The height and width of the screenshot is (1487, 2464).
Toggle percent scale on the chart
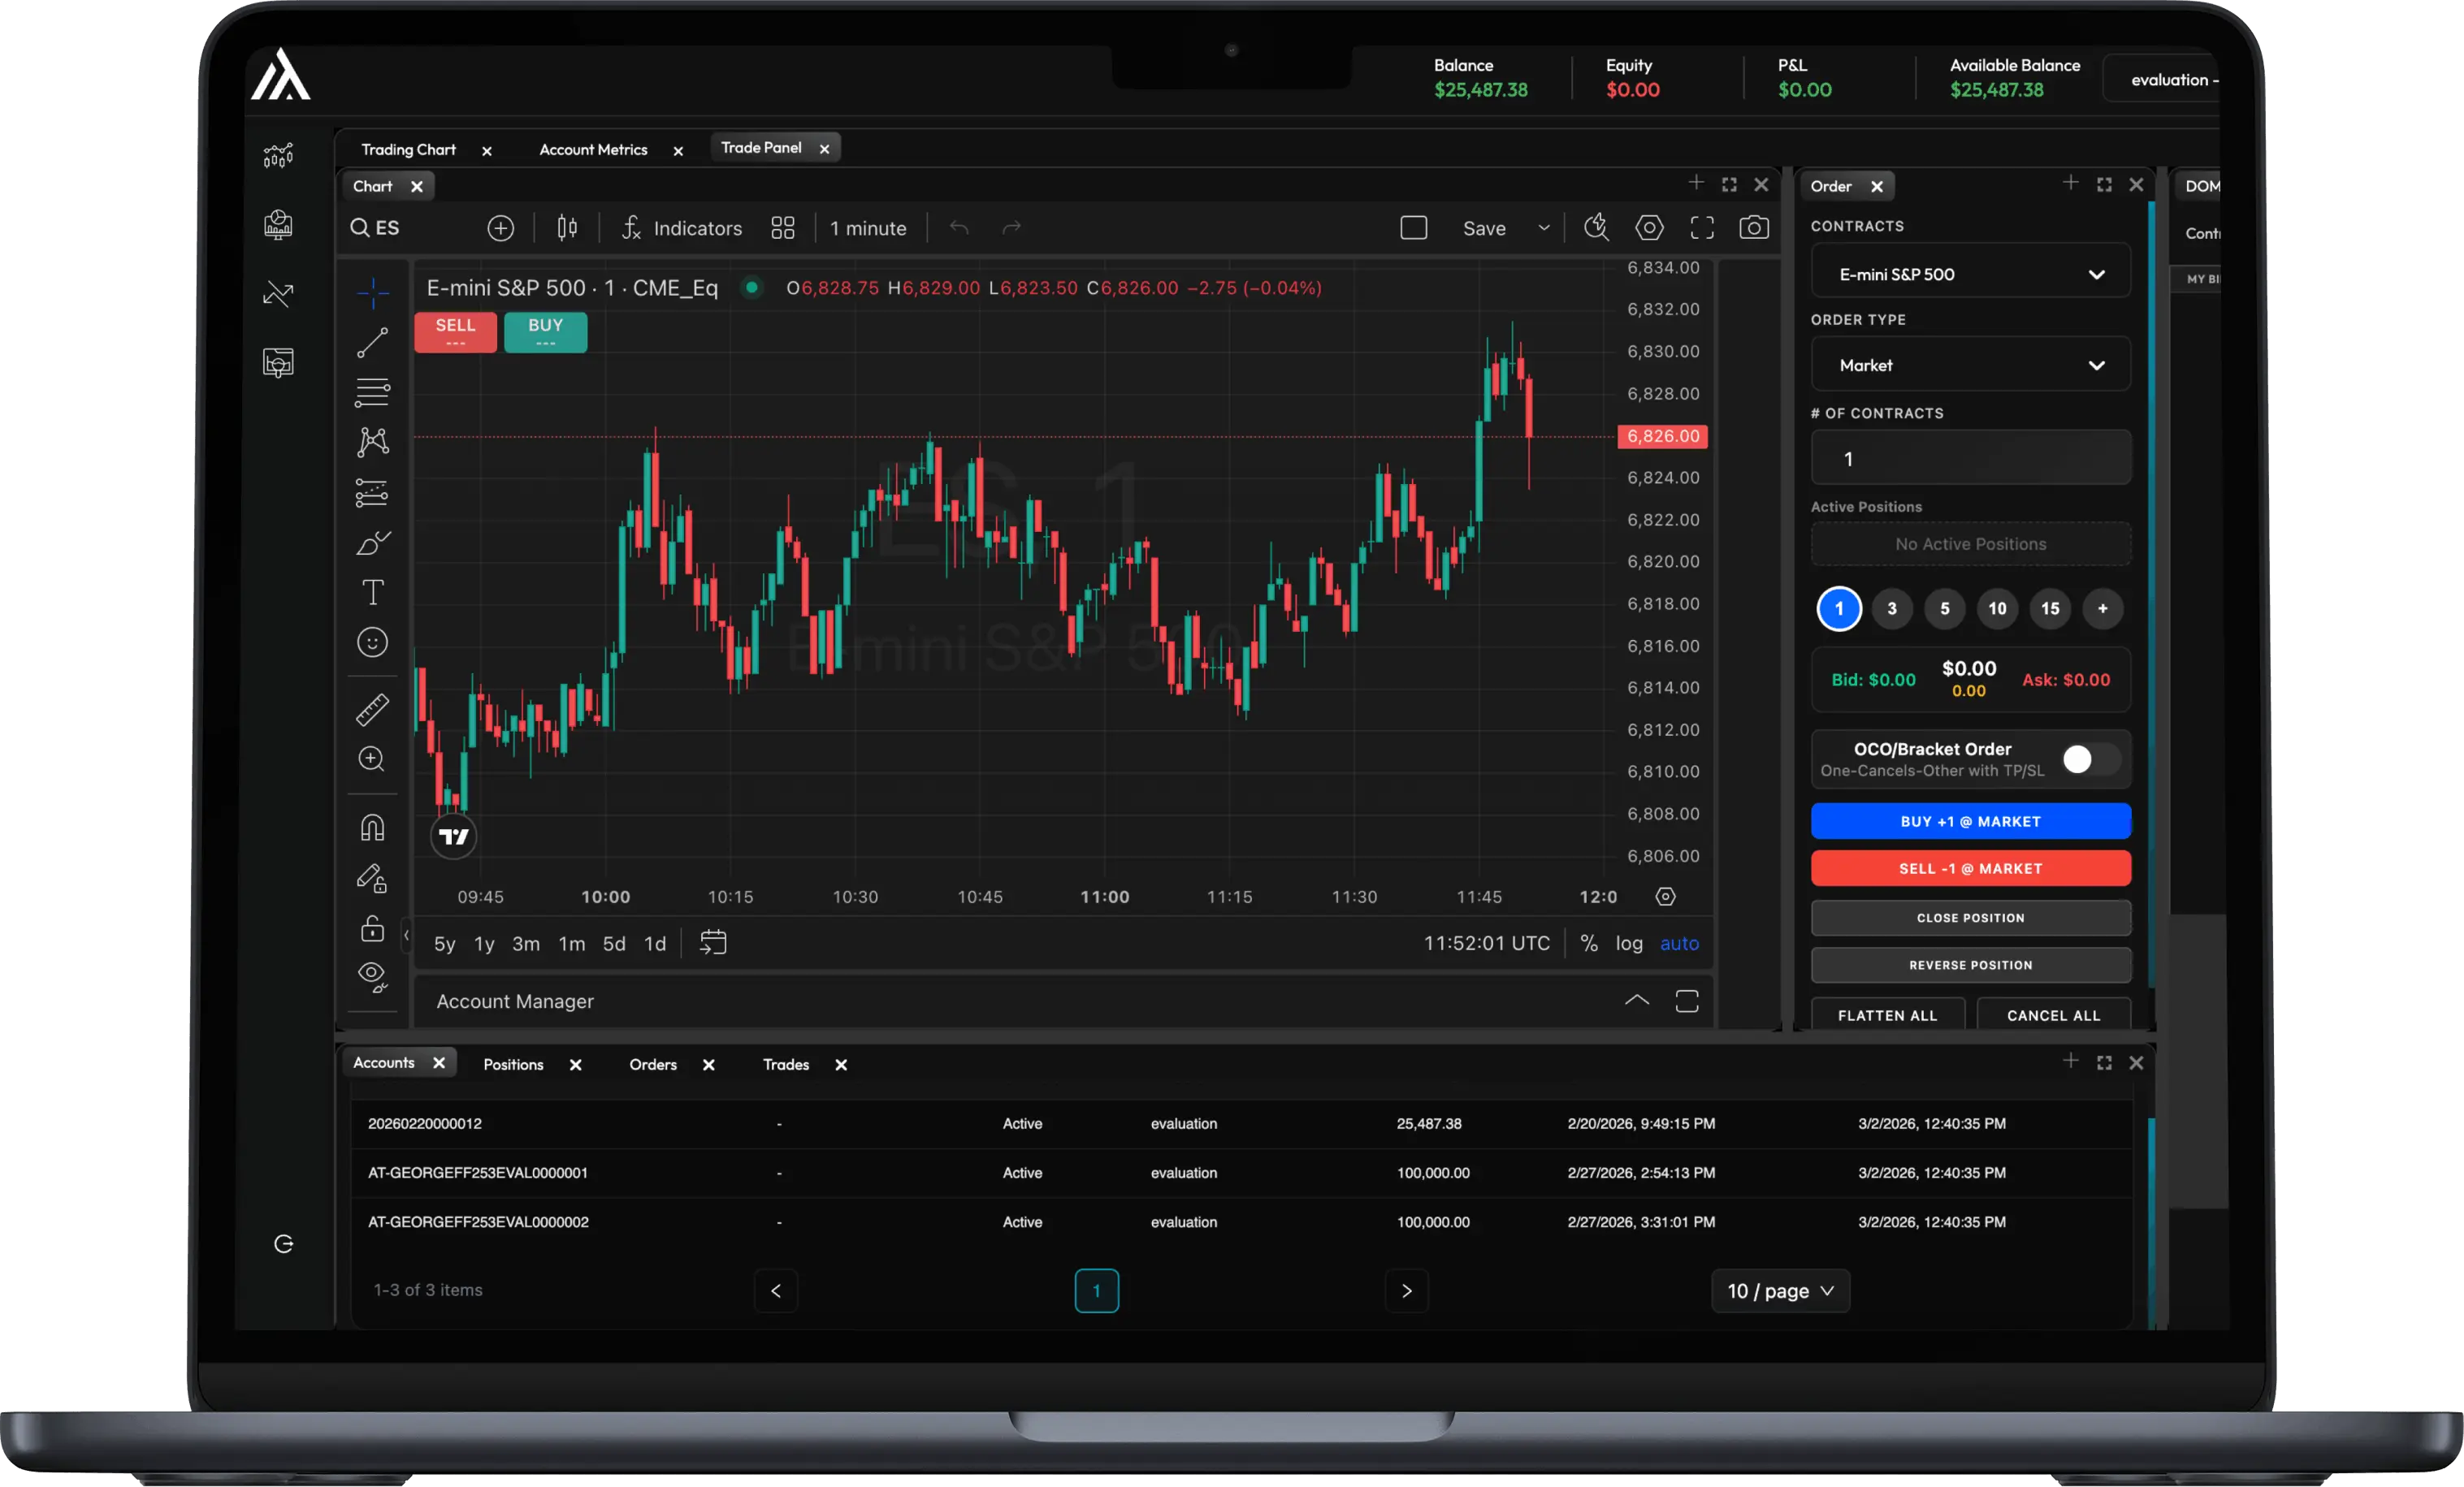click(x=1589, y=943)
